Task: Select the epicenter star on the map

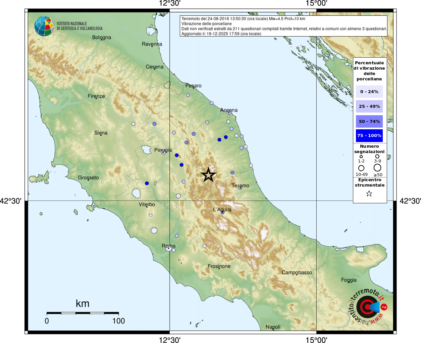Action: point(208,175)
